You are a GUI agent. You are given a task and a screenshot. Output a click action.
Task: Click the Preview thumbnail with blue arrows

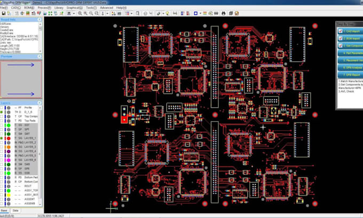(21, 79)
